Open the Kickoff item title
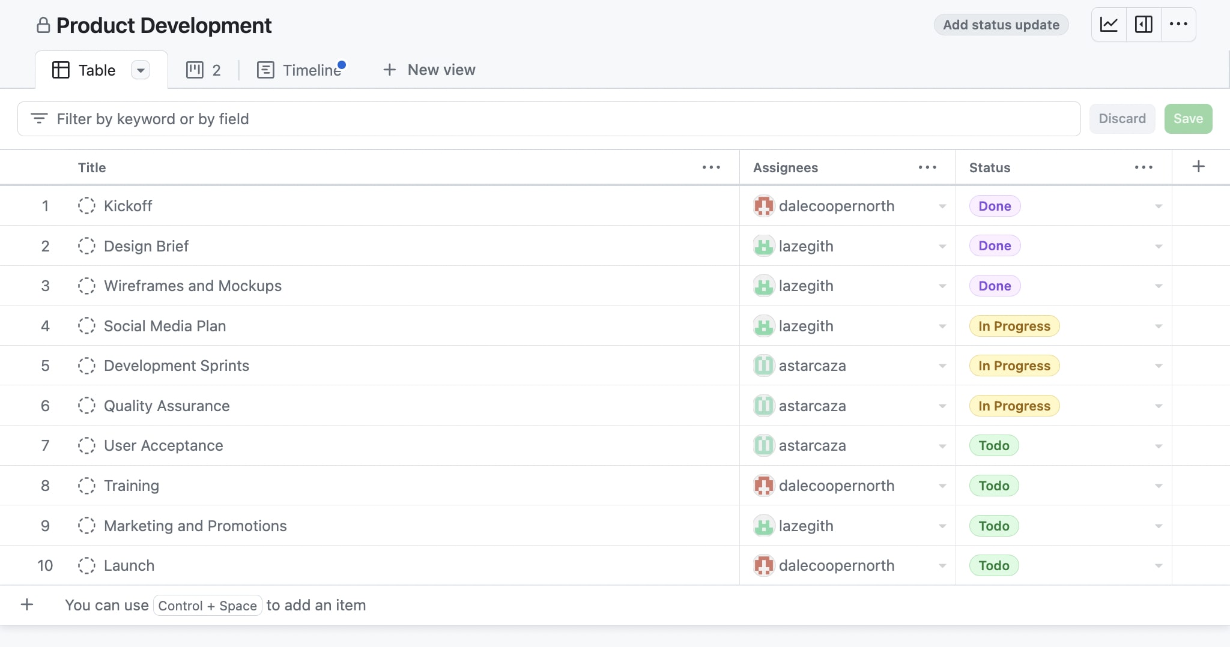 pos(128,206)
